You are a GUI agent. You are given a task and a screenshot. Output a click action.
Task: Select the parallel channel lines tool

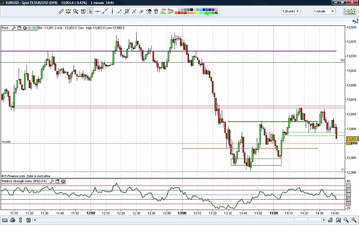pyautogui.click(x=141, y=12)
